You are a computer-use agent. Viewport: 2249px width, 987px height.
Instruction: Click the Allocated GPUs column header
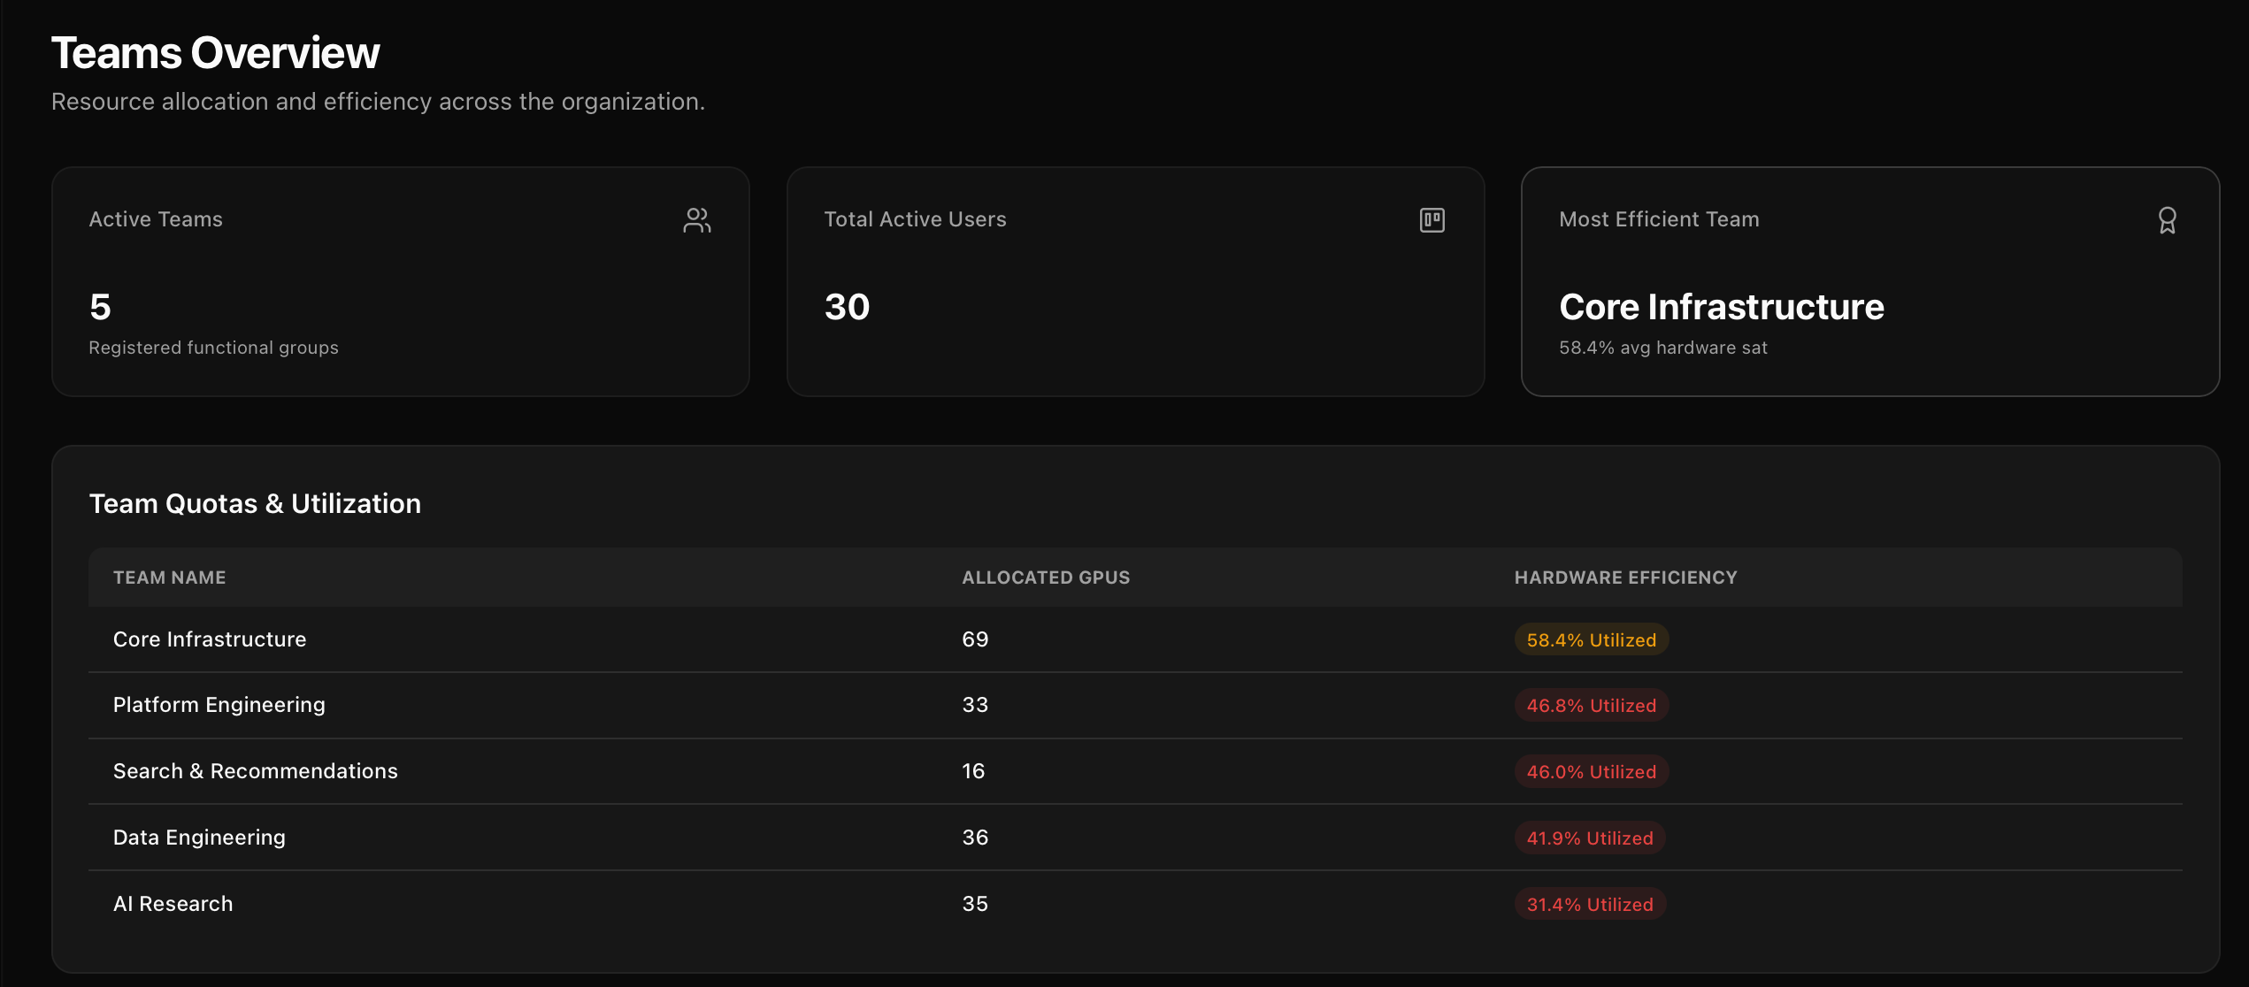tap(1046, 578)
